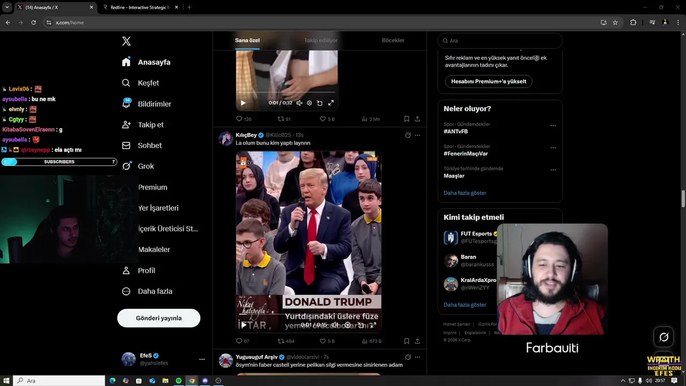Open Anasayfa in the sidebar
Image resolution: width=686 pixels, height=386 pixels.
click(146, 62)
